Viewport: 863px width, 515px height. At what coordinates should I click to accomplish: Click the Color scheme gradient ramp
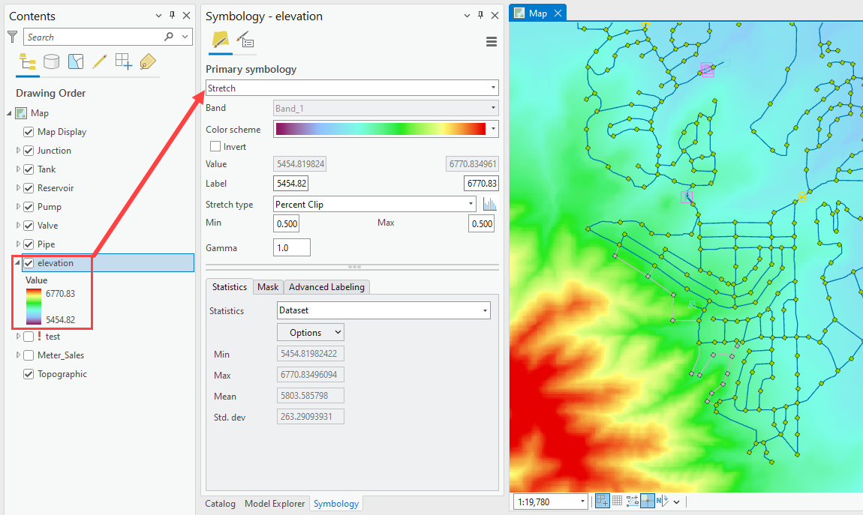pos(380,129)
